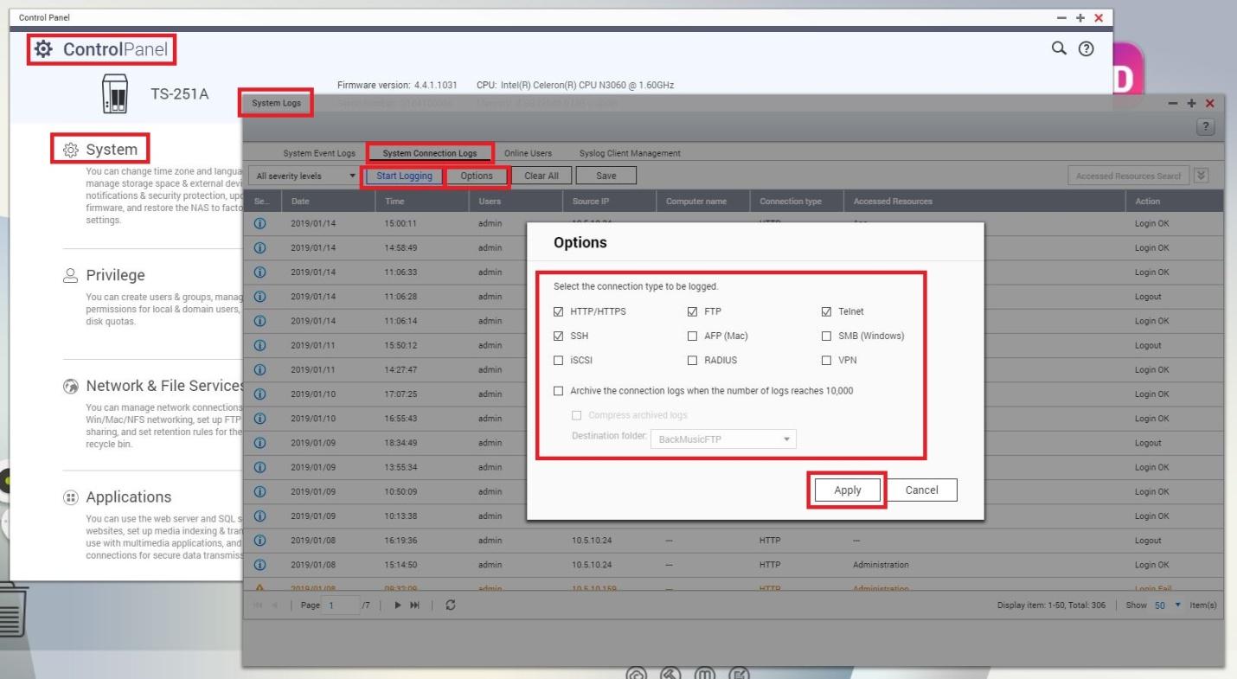Click the search magnifier icon in Control Panel
Screen dimensions: 1237x679
(x=1058, y=50)
